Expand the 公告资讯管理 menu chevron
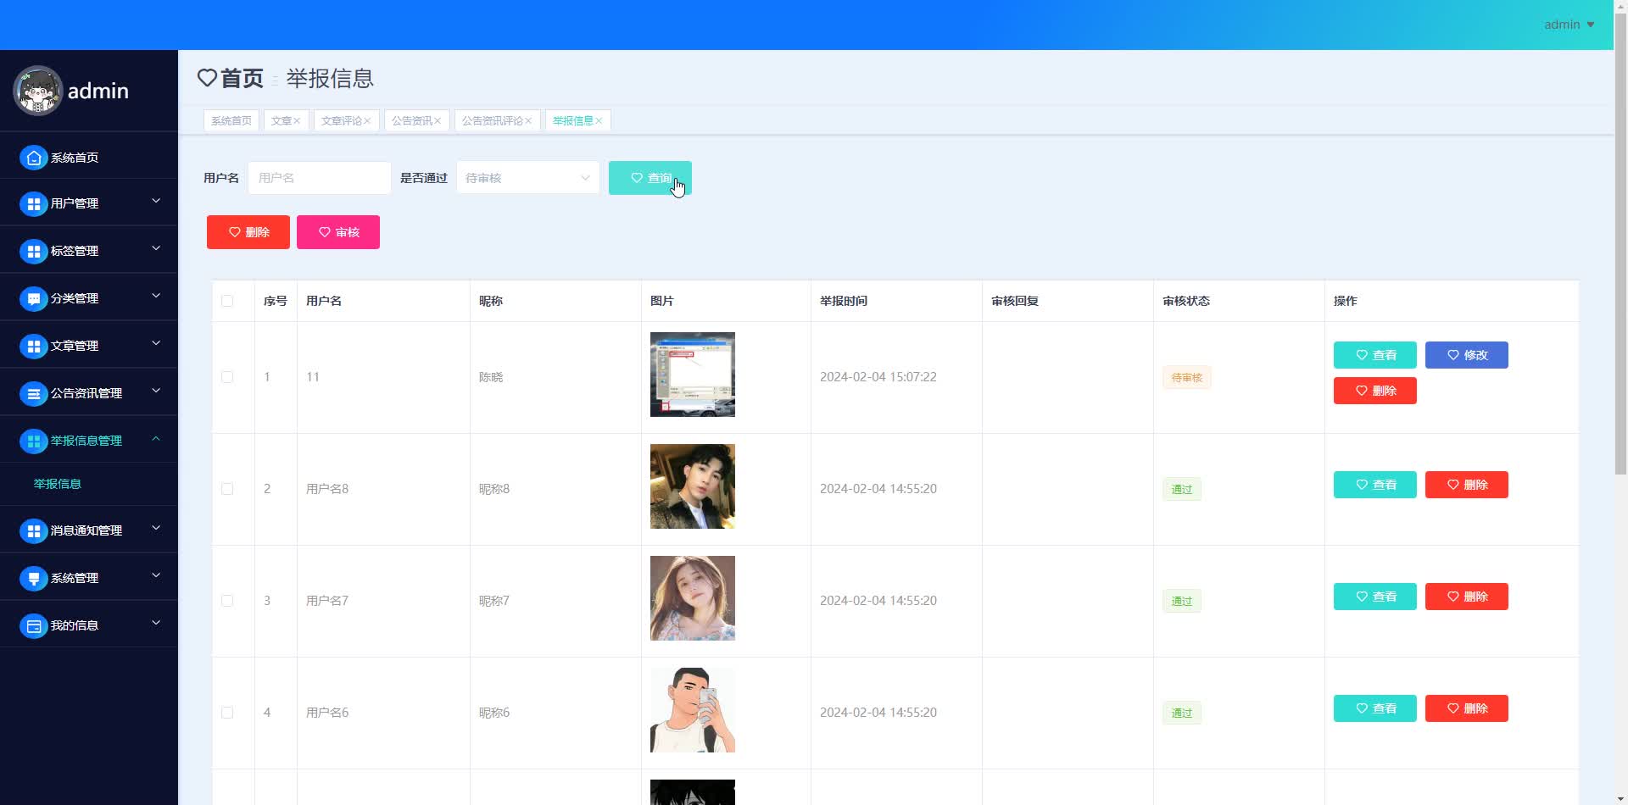 pos(156,391)
